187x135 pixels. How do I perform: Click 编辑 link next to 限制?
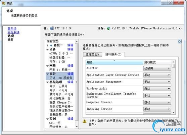(70, 119)
